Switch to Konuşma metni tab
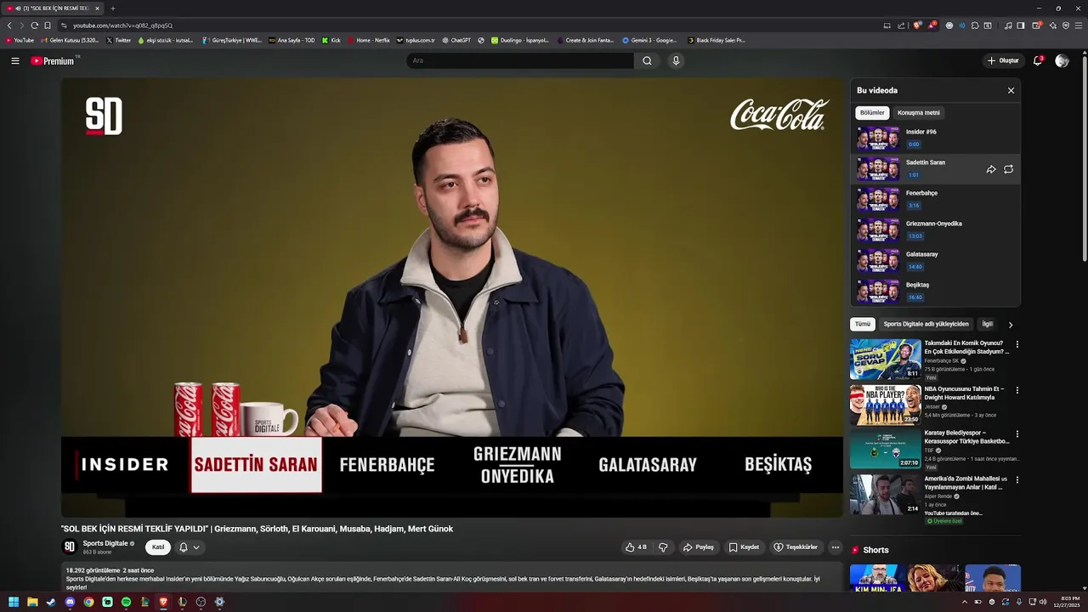This screenshot has width=1088, height=612. click(x=919, y=112)
